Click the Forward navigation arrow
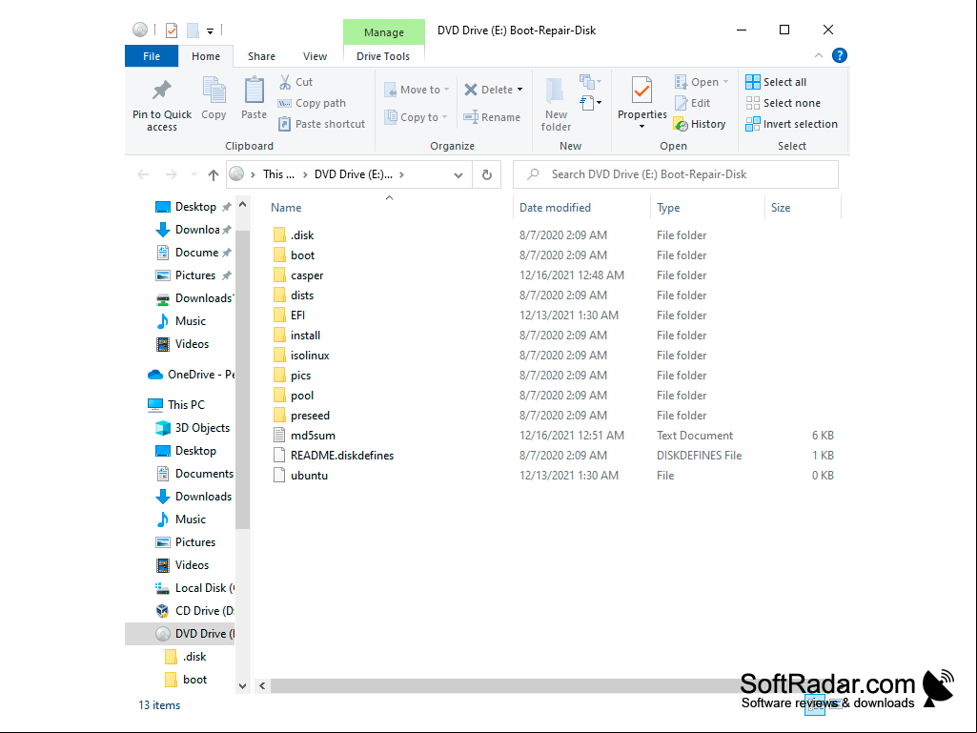The image size is (977, 733). (x=171, y=175)
